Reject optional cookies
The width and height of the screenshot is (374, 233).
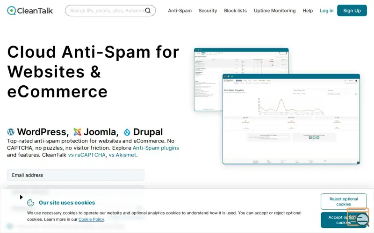(x=344, y=201)
